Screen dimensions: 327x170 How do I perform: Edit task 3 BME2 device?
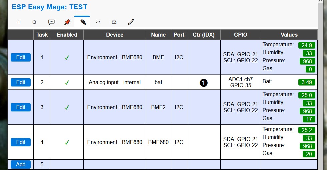(x=21, y=107)
